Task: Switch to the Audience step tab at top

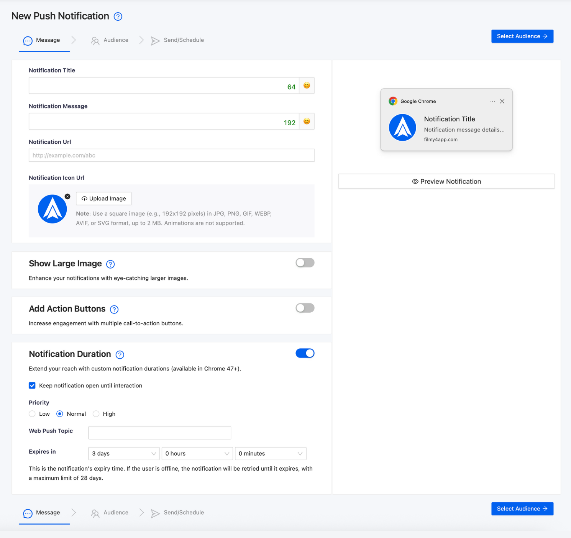Action: pos(110,40)
